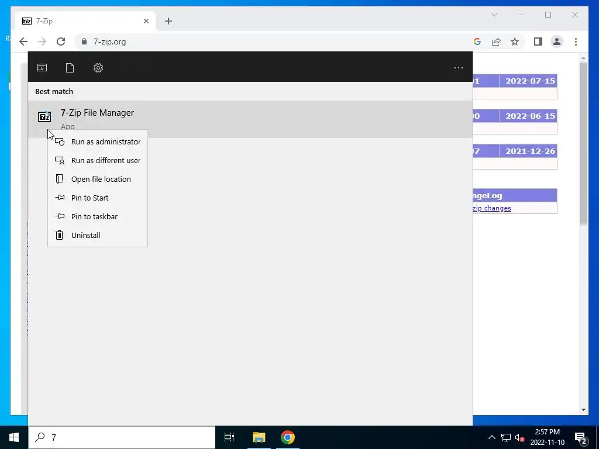The height and width of the screenshot is (449, 599).
Task: Close the 7-Zip browser tab
Action: pyautogui.click(x=146, y=21)
